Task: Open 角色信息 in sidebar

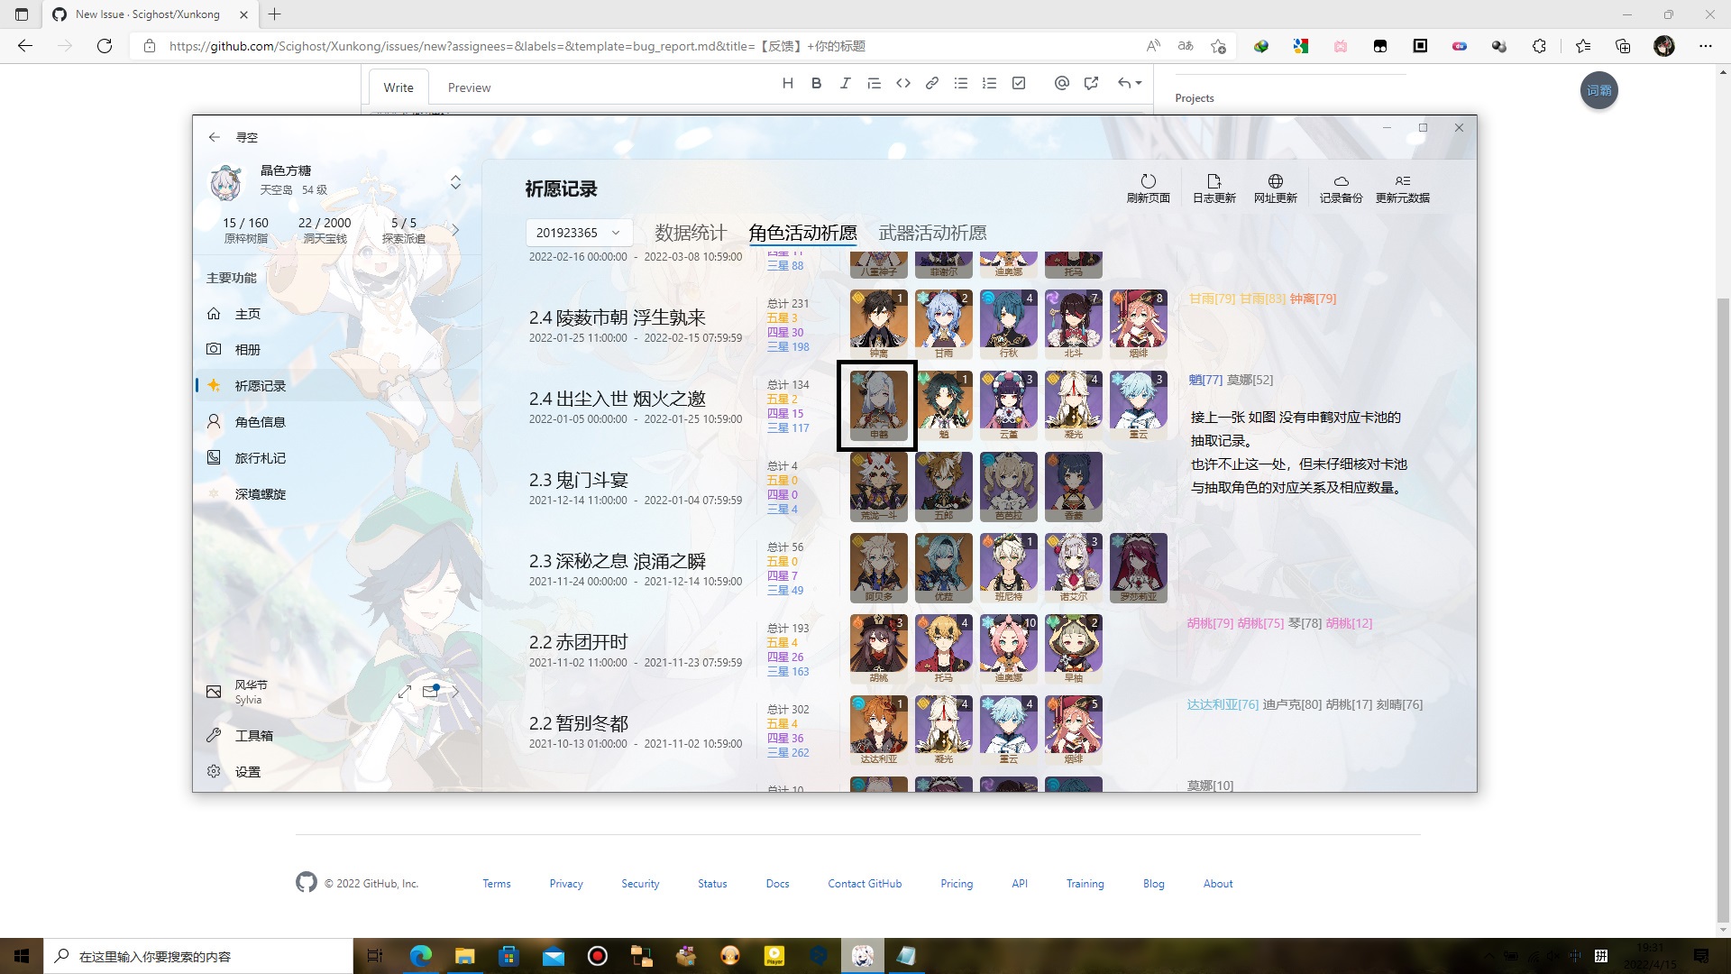Action: click(x=335, y=422)
